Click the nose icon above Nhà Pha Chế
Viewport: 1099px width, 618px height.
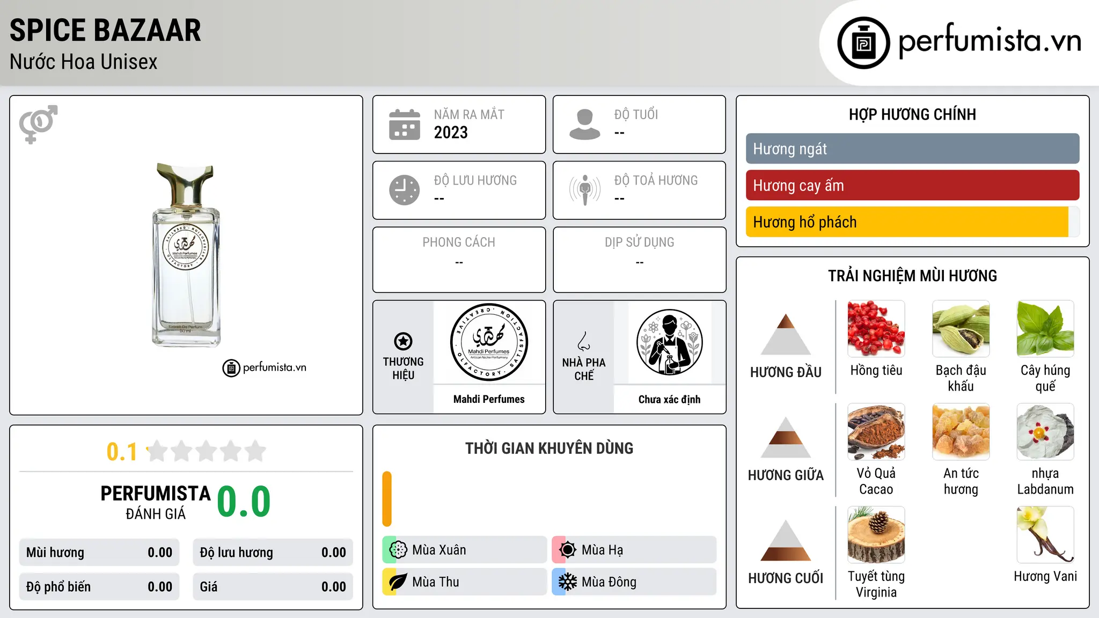pos(584,341)
